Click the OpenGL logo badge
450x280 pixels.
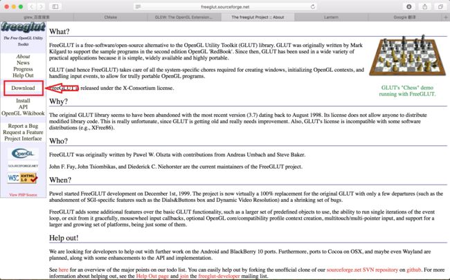(x=23, y=153)
